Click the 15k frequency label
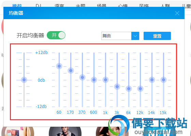This screenshot has width=191, height=136. pos(163,113)
